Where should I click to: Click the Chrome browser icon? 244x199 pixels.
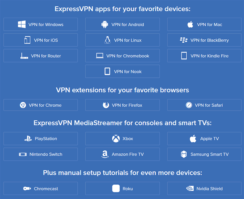[23, 105]
